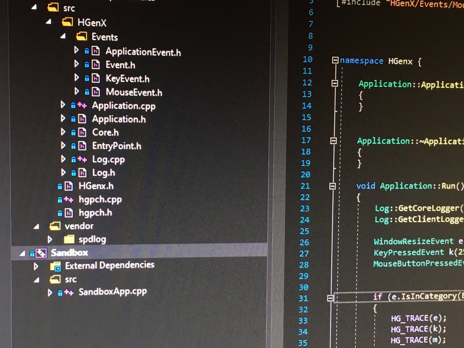Select ApplicationEvent.h in the solution tree
The height and width of the screenshot is (348, 464).
143,51
